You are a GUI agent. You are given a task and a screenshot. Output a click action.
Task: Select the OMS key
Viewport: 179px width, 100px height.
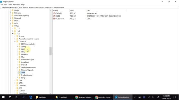pyautogui.click(x=20, y=83)
